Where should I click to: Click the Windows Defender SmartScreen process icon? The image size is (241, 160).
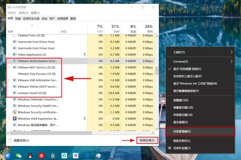click(15, 99)
